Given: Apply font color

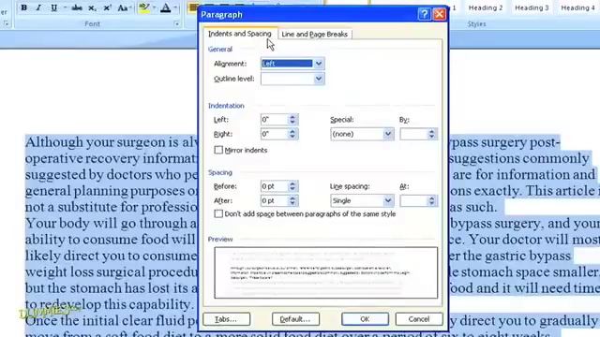Looking at the screenshot, I should [165, 7].
